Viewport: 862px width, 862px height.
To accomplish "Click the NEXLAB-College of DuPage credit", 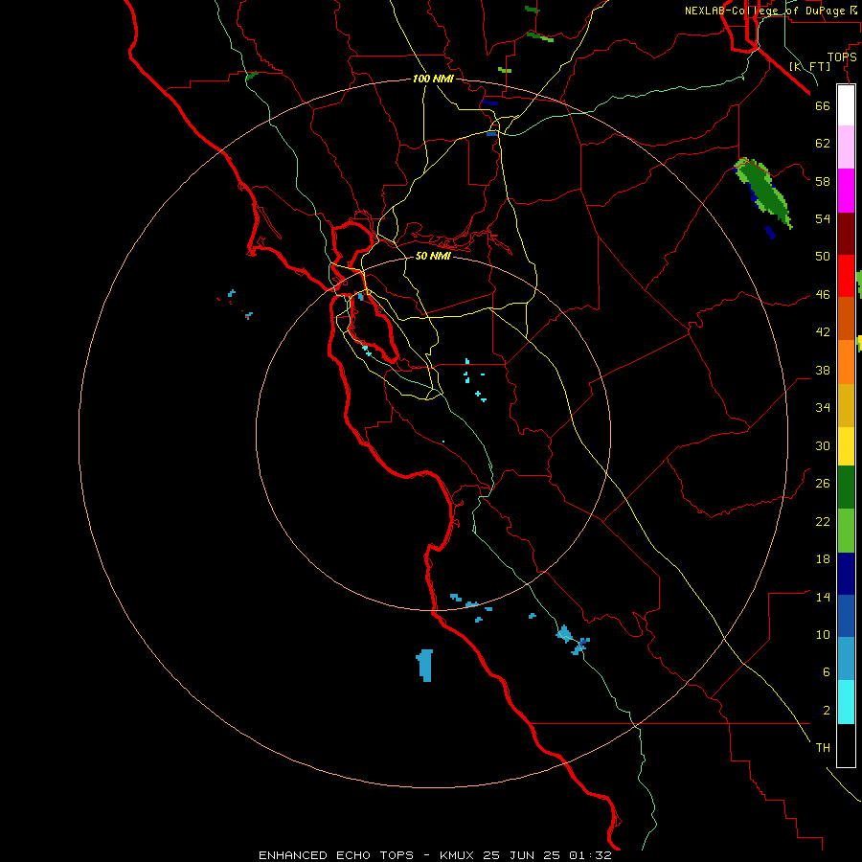I will pos(770,11).
